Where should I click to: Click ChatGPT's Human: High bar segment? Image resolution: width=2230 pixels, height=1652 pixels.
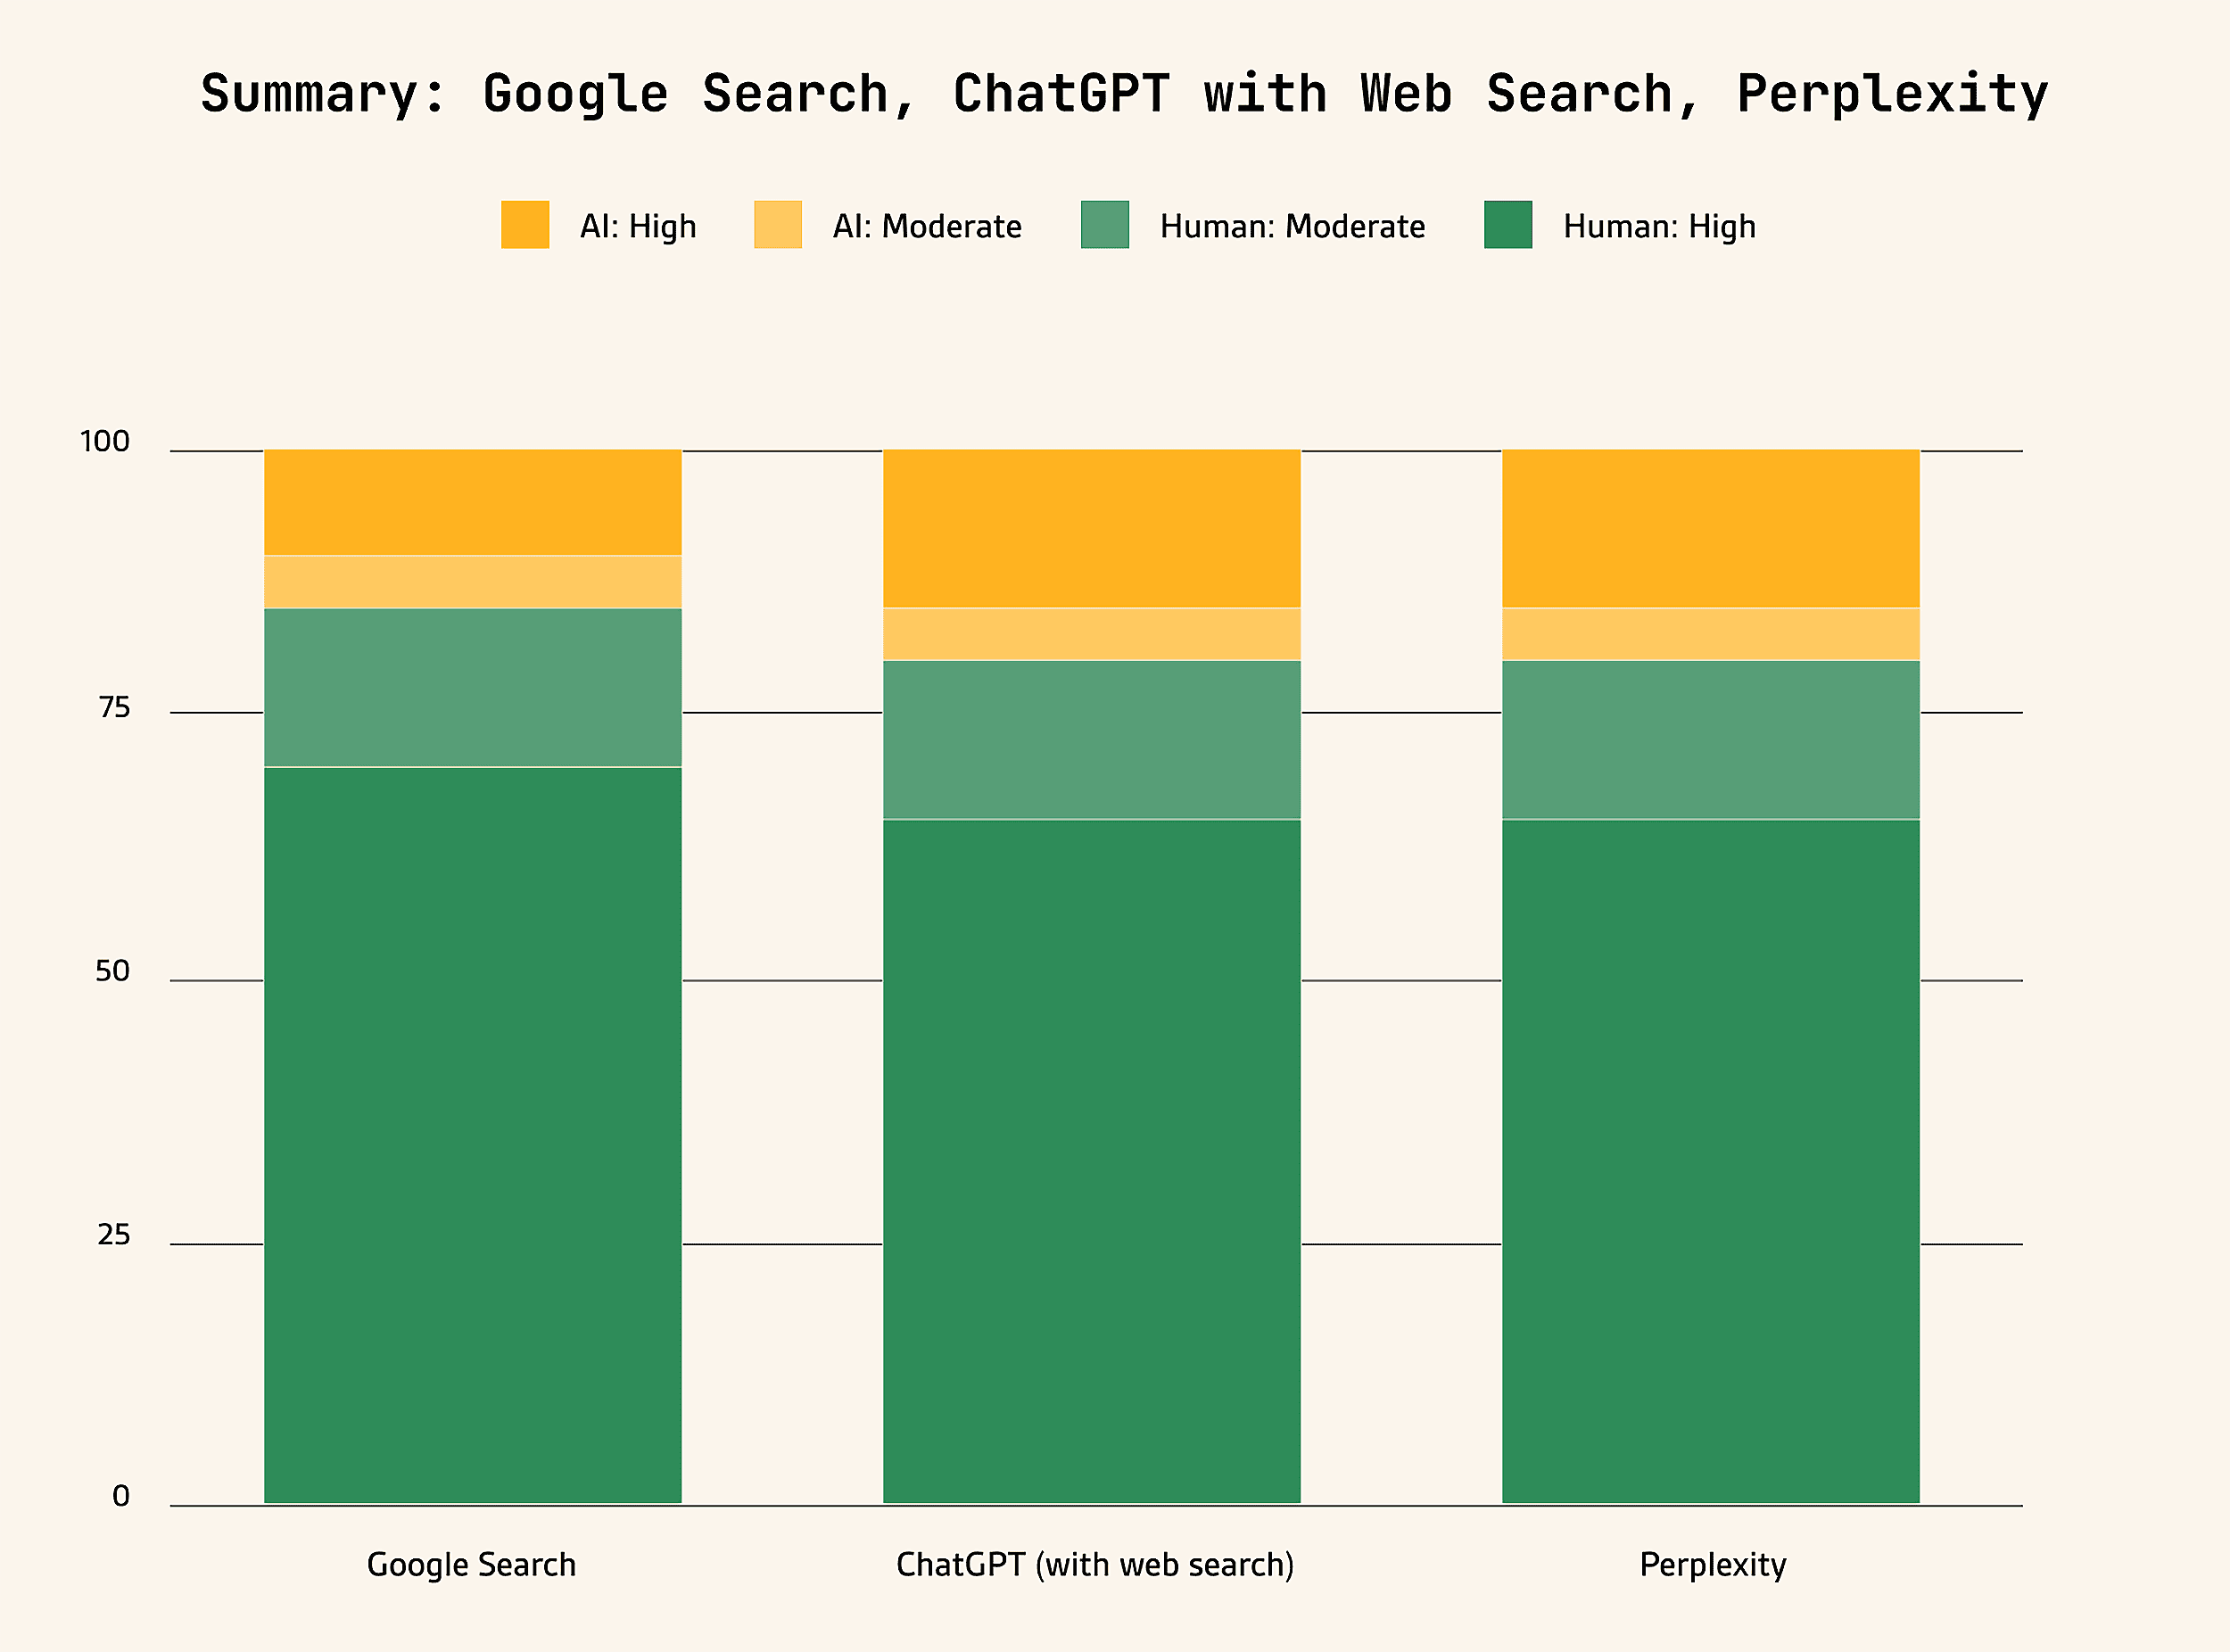(1092, 1160)
